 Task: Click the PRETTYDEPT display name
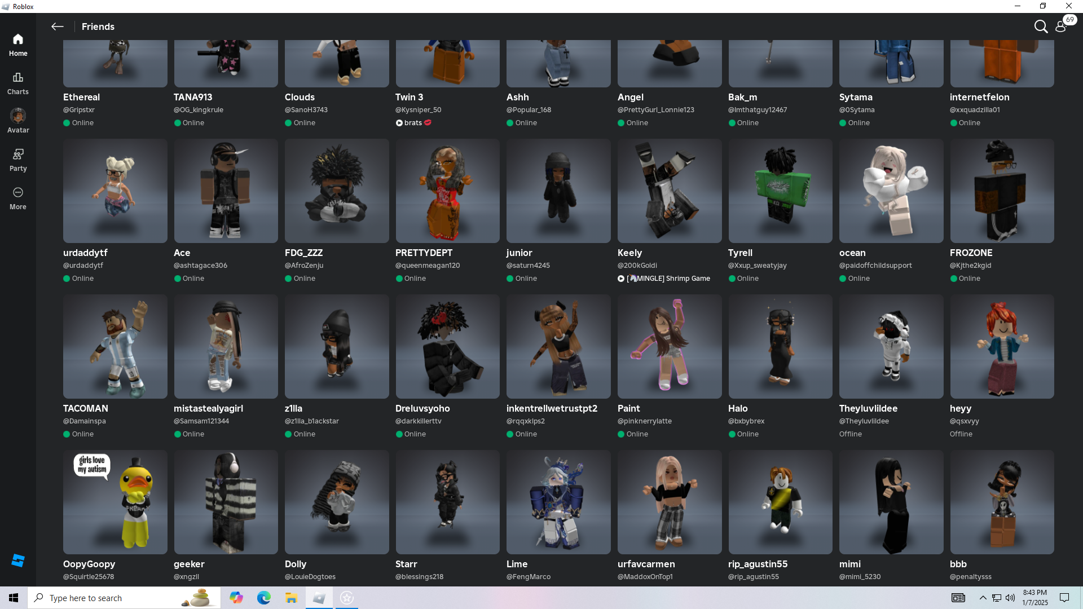(424, 253)
